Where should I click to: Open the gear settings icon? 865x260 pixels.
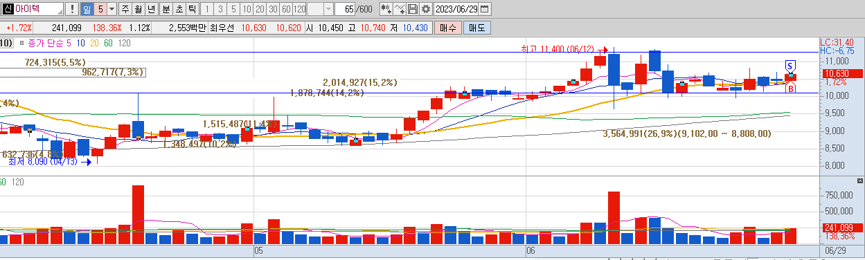[426, 9]
